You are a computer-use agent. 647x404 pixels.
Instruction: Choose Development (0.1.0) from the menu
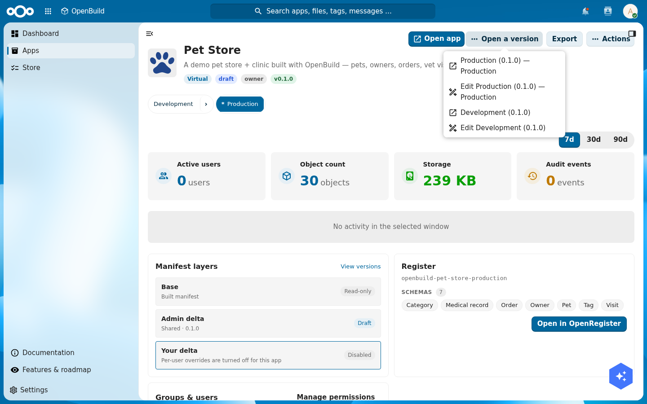tap(504, 113)
